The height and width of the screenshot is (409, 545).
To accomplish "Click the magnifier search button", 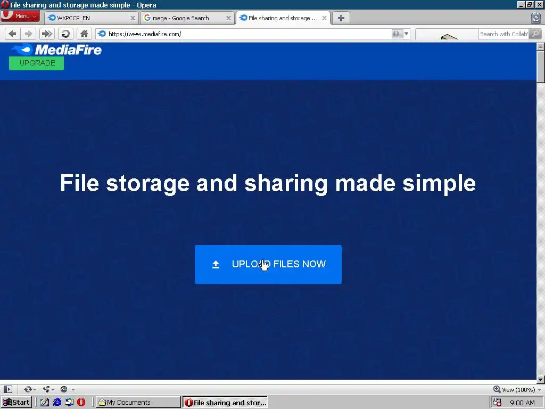I will pyautogui.click(x=536, y=34).
